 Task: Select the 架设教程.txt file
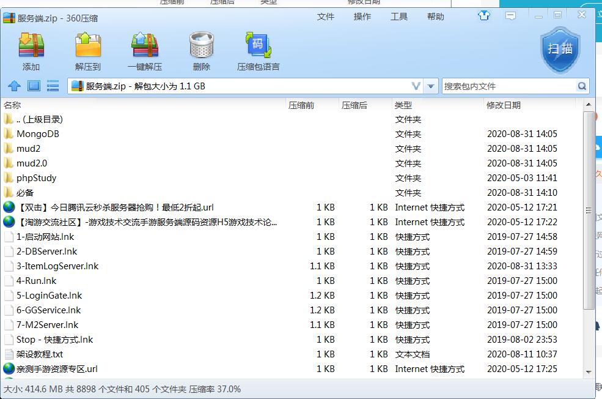point(39,354)
